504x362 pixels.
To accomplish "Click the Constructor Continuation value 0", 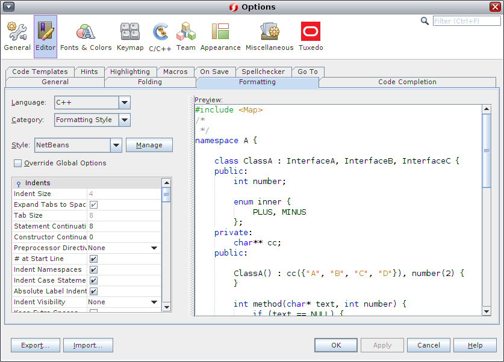I will (124, 237).
